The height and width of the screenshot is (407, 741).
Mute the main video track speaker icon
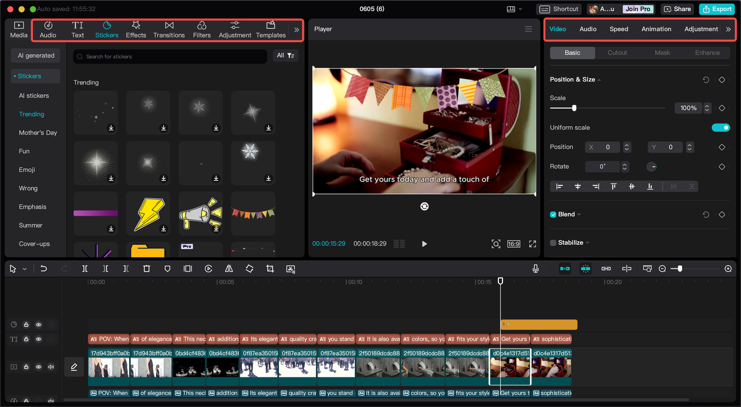51,367
